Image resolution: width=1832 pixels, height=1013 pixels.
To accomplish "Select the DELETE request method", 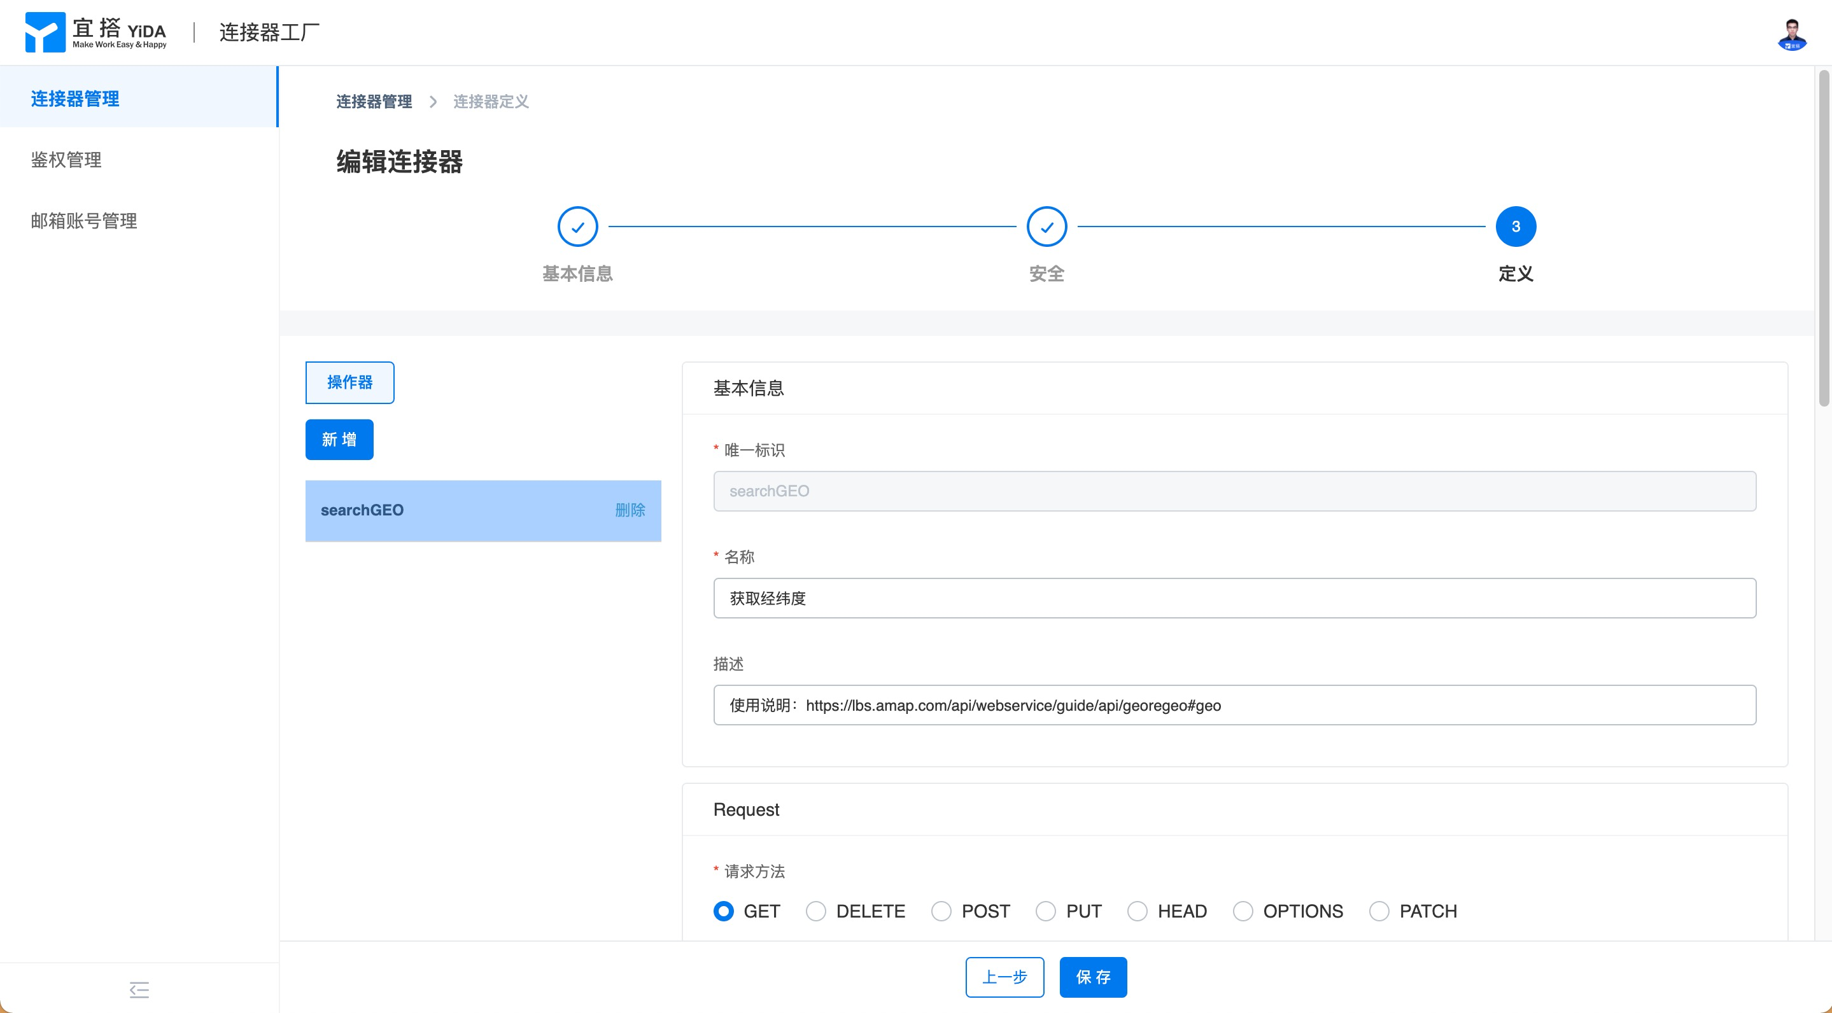I will coord(815,911).
